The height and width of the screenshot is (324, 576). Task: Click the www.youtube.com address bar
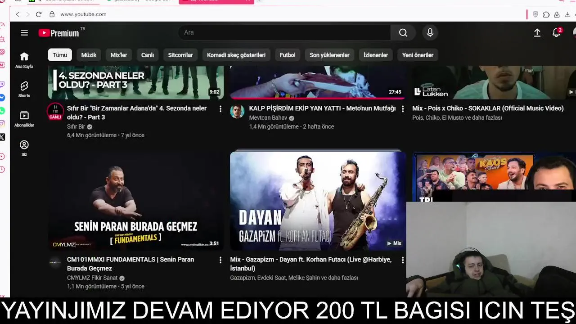83,14
